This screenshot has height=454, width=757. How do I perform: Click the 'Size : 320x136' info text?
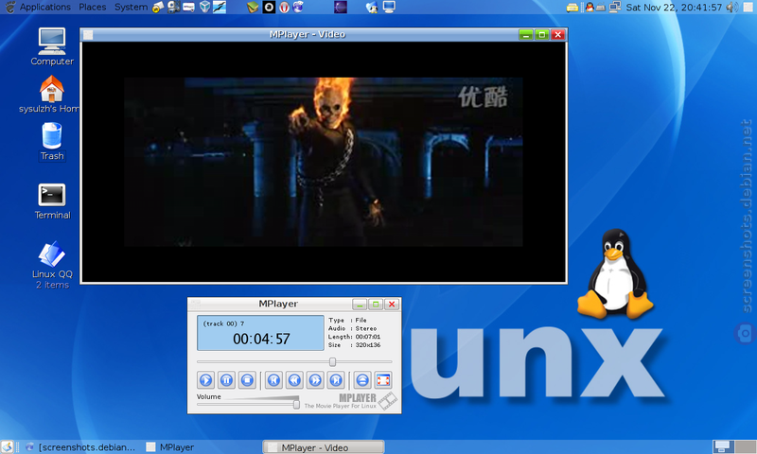pos(354,345)
